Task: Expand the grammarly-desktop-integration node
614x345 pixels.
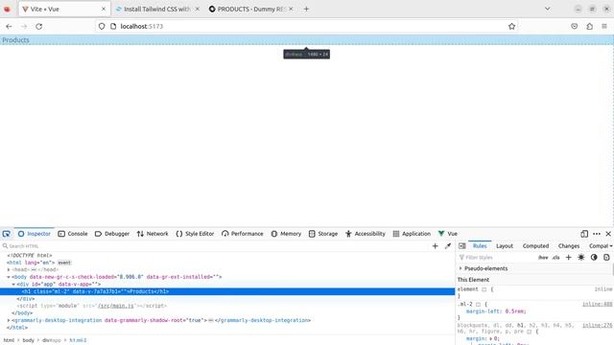Action: [9, 320]
